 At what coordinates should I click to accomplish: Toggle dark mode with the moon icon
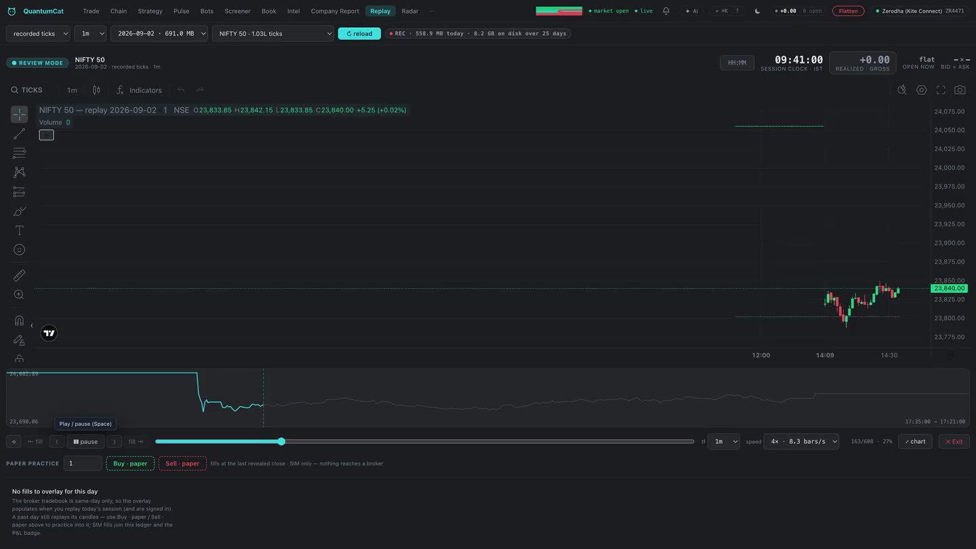757,11
